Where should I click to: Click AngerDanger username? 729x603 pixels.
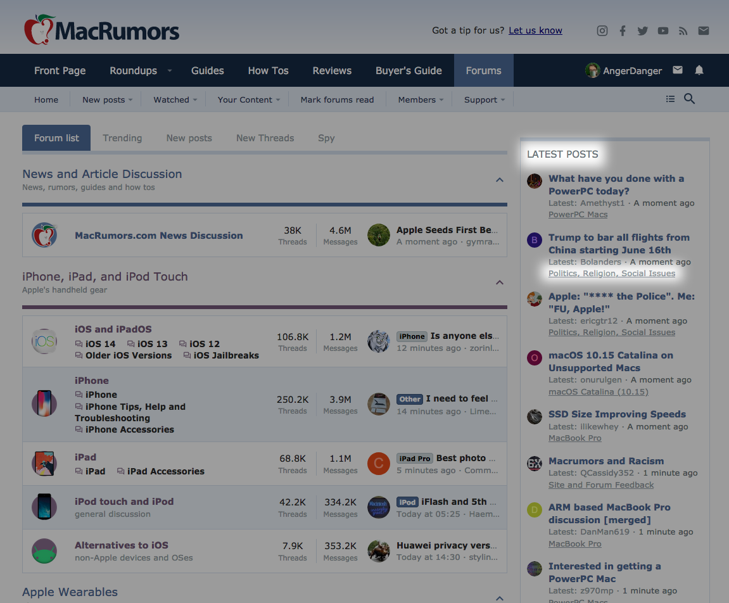coord(632,71)
